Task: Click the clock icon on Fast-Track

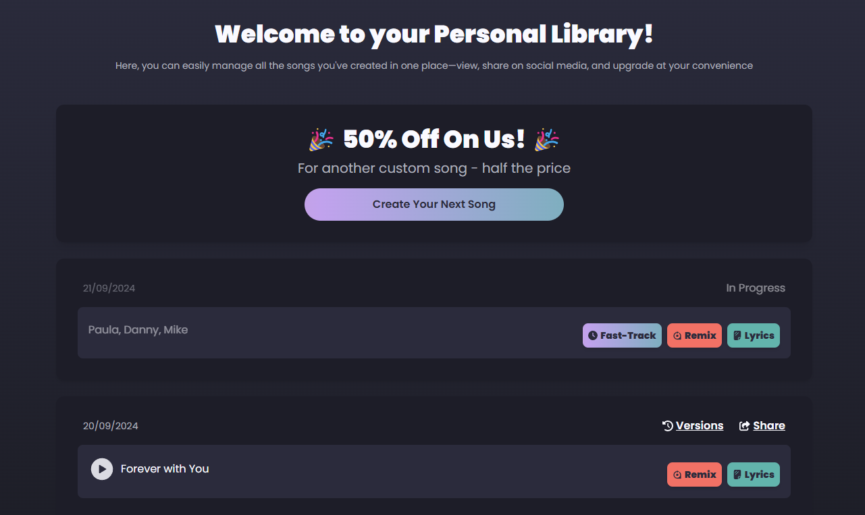Action: [x=593, y=335]
